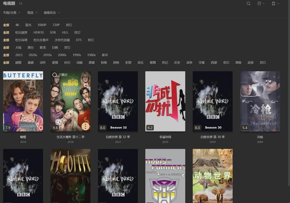This screenshot has height=203, width=290.
Task: Filter by the 1980s decade
Action: click(91, 55)
